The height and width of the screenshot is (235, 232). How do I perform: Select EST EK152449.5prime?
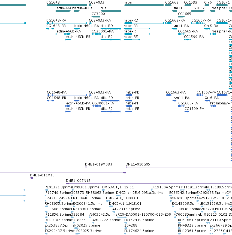click(x=139, y=220)
